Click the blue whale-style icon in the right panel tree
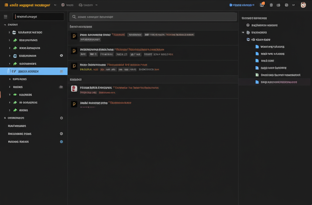This screenshot has height=205, width=312. point(248,39)
